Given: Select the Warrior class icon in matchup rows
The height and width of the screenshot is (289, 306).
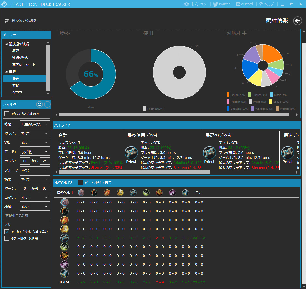Looking at the screenshot, I should pyautogui.click(x=65, y=273).
